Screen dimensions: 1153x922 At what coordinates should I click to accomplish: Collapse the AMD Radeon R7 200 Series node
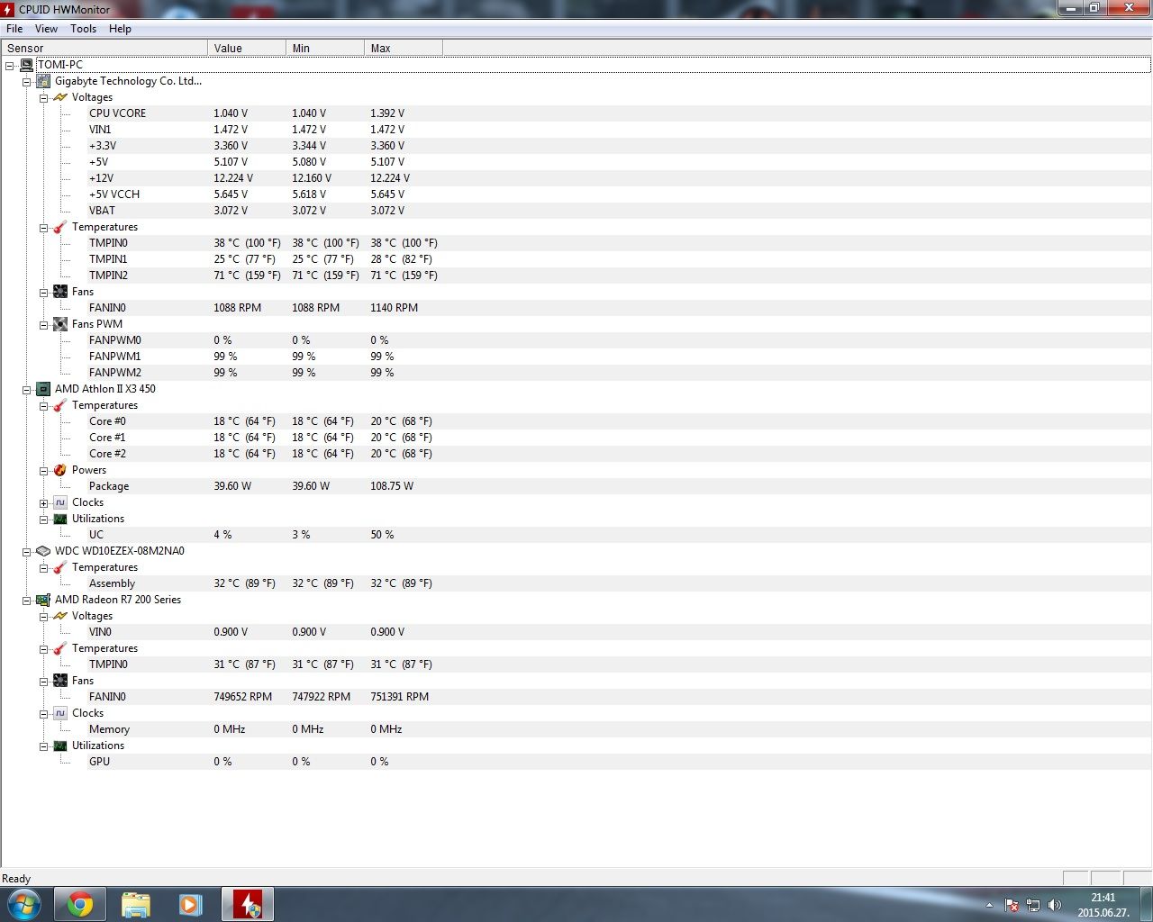tap(27, 601)
